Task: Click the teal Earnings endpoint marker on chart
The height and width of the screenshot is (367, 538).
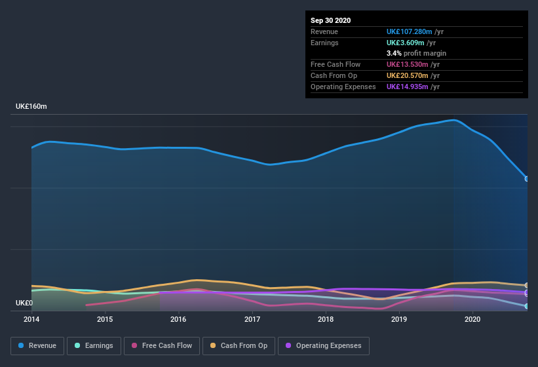Action: [526, 306]
